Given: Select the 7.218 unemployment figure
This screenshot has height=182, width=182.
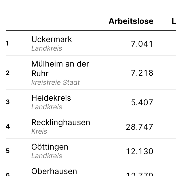Looking at the screenshot, I should 142,73.
